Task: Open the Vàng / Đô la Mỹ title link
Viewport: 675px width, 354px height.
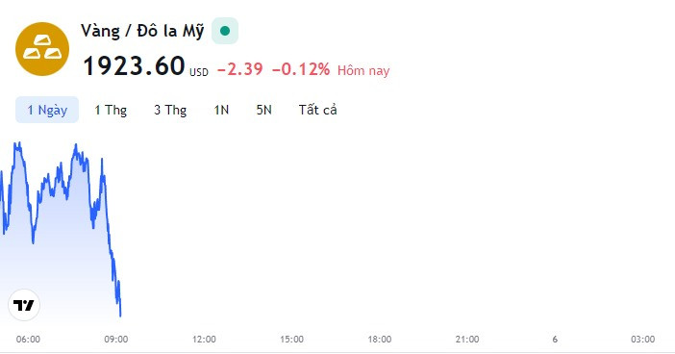Action: click(142, 31)
